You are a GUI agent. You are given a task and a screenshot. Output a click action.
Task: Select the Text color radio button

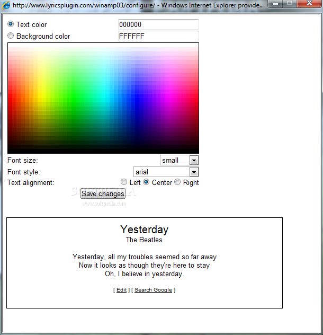[x=11, y=24]
